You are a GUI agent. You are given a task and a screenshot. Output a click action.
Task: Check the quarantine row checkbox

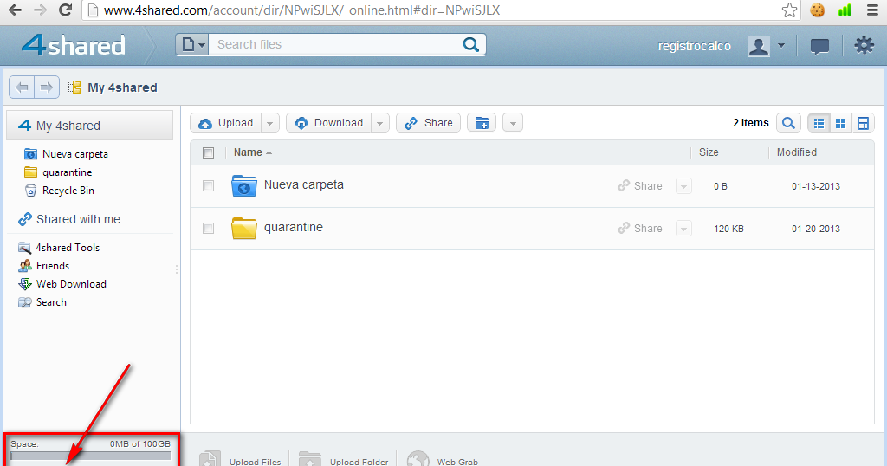[208, 229]
